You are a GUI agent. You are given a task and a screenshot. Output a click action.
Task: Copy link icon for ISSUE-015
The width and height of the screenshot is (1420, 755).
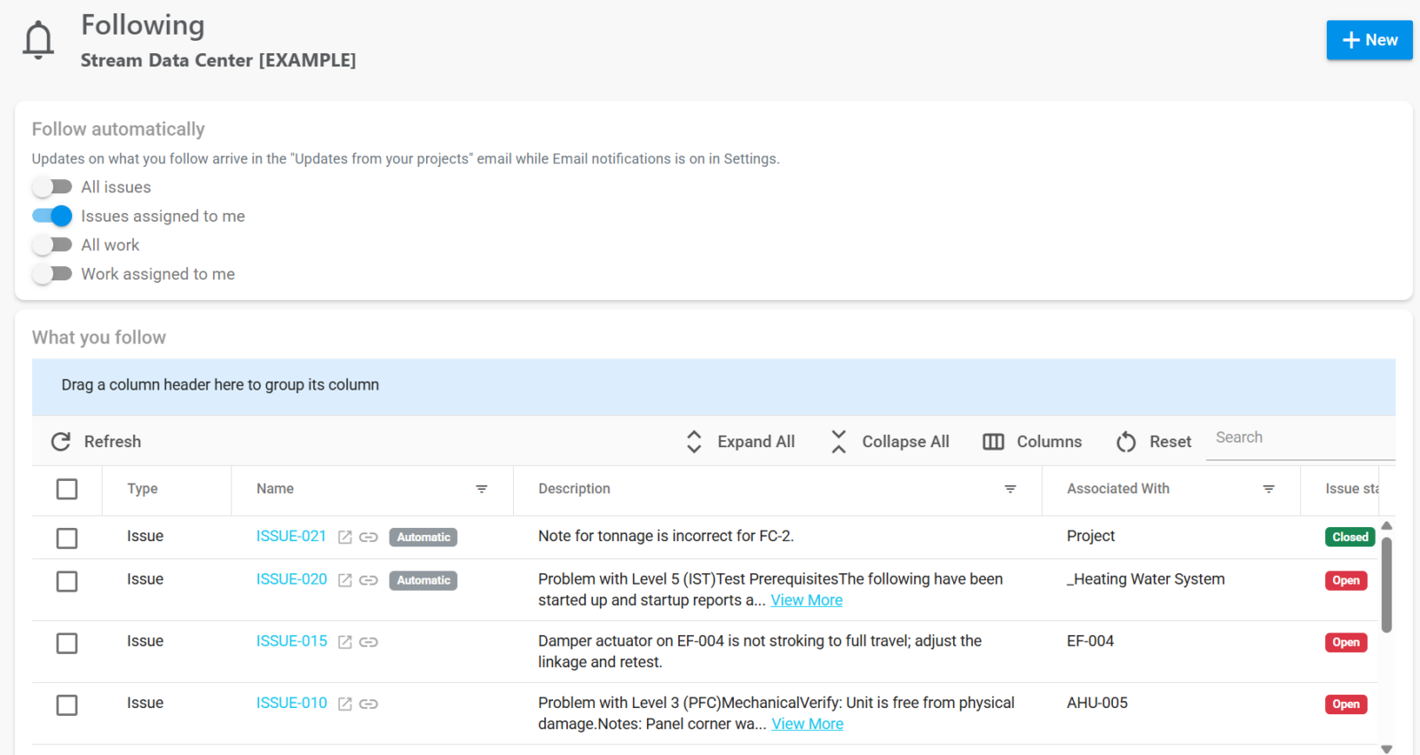(x=369, y=641)
